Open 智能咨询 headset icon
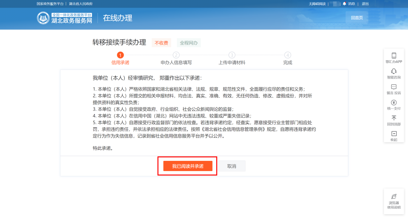408x219 pixels. point(394,71)
